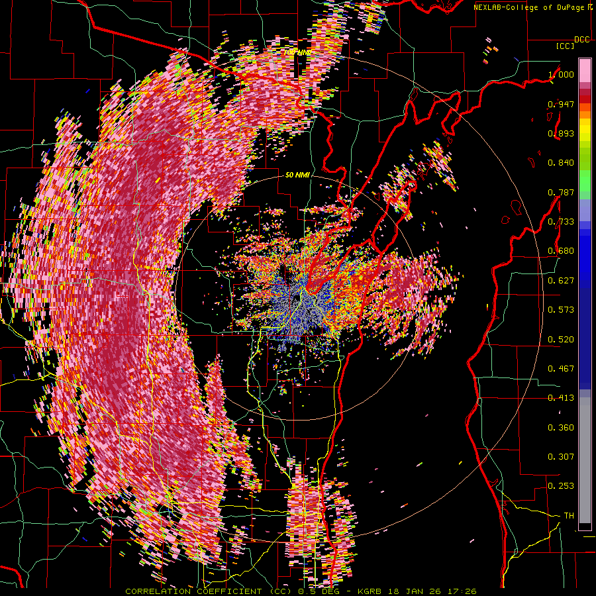
Task: Click the 0.467 scale value
Action: coord(561,369)
